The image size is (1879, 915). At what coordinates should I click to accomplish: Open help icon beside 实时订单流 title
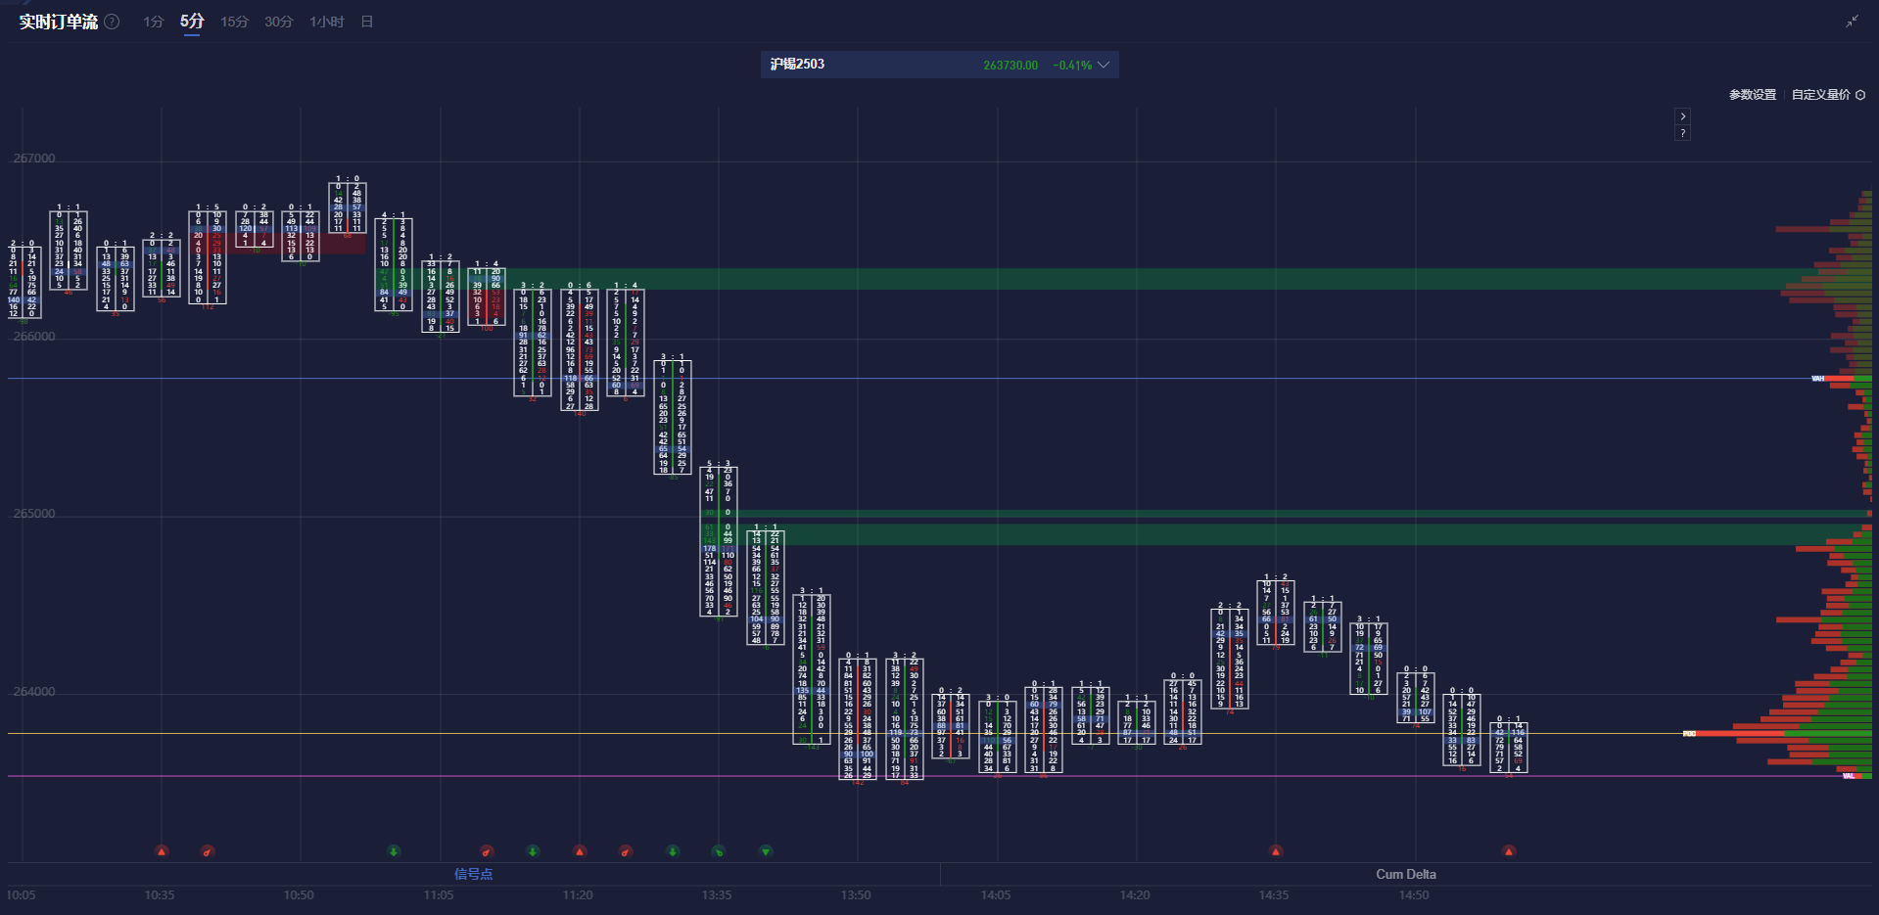113,22
